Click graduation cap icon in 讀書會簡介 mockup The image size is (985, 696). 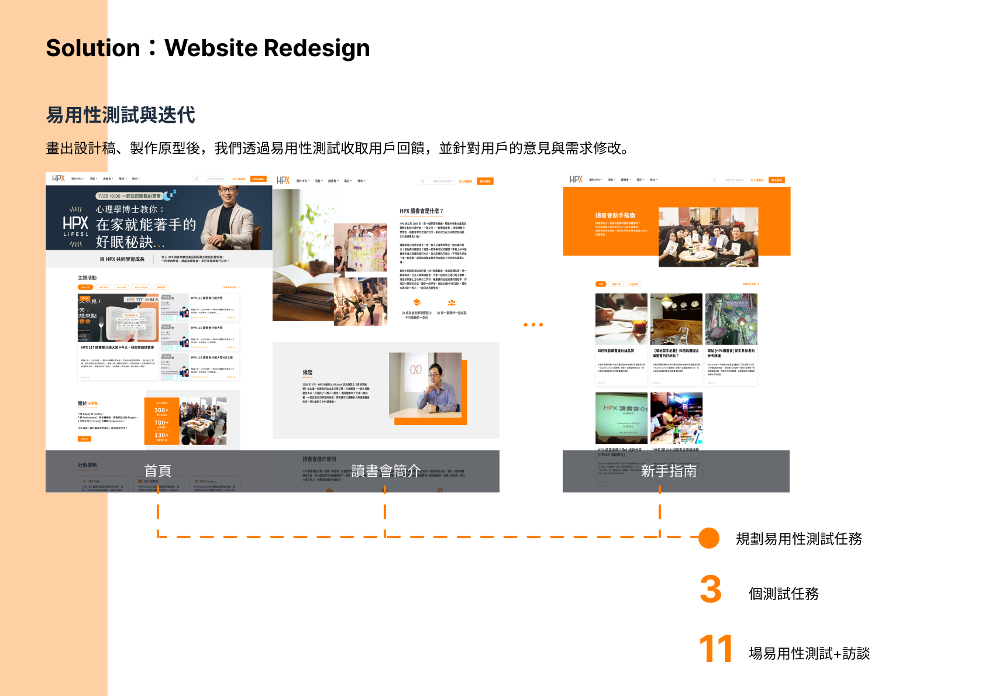(416, 303)
